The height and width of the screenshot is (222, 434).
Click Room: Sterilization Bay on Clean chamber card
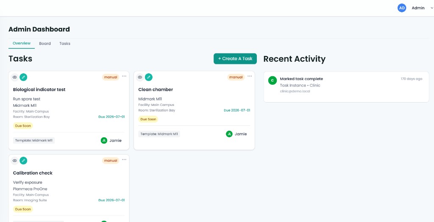pos(157,110)
